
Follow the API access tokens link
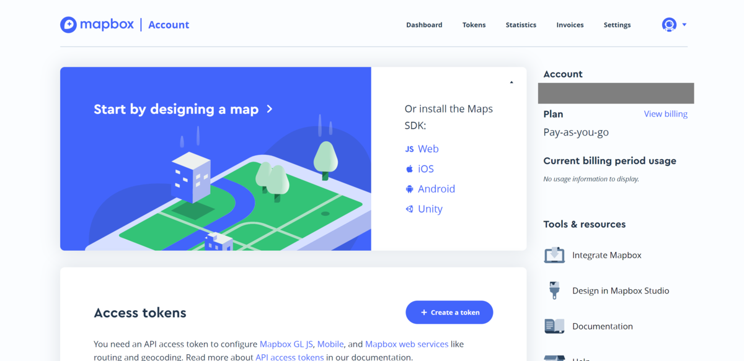[x=290, y=357]
